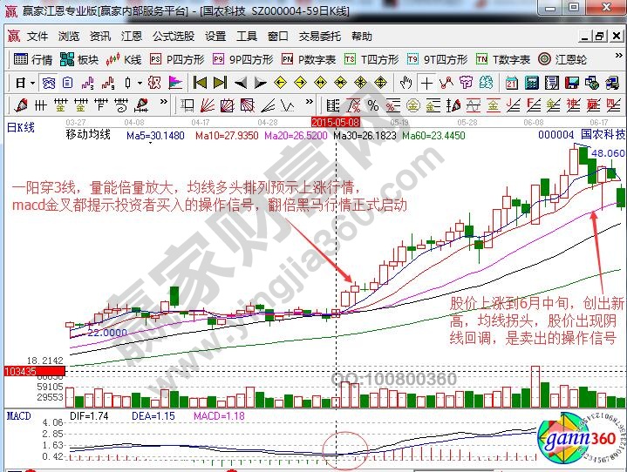Viewport: 627px width, 472px height.
Task: Expand the 日 period dropdown arrow
Action: (x=32, y=83)
